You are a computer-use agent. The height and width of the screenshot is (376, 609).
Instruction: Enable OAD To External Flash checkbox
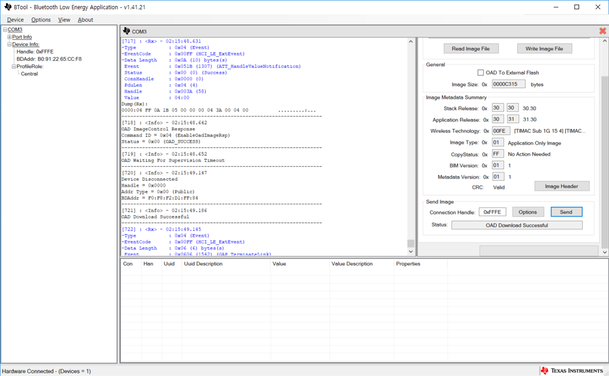(480, 72)
